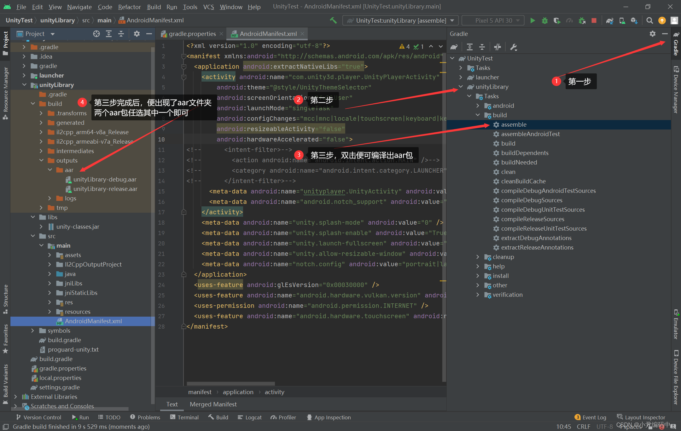Sync project with Gradle files icon
Image resolution: width=681 pixels, height=431 pixels.
[610, 20]
